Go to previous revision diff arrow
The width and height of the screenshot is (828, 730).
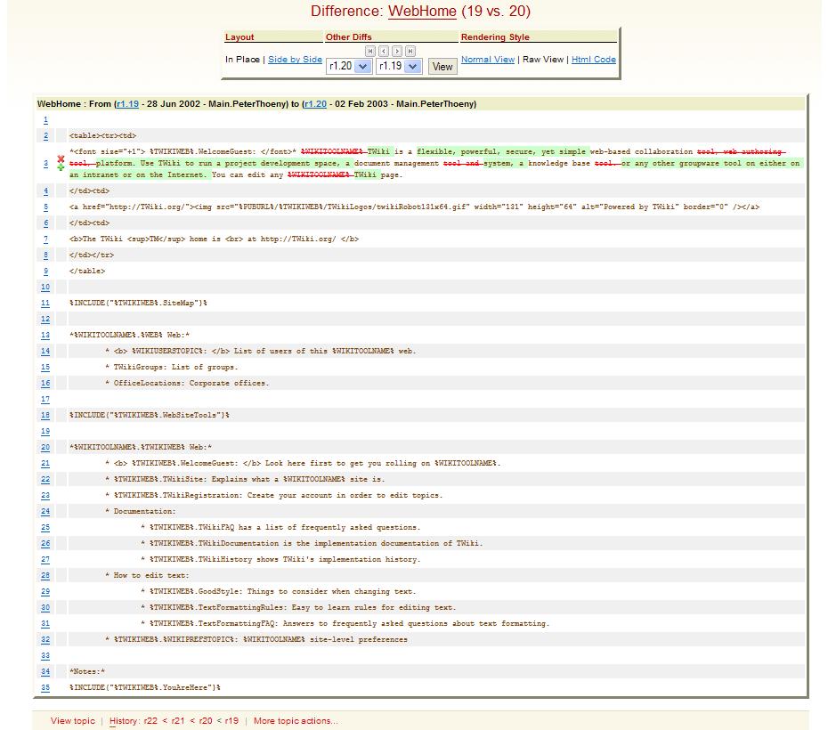coord(384,52)
